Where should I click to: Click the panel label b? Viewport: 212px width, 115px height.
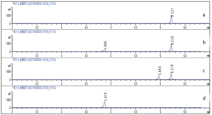pos(204,42)
